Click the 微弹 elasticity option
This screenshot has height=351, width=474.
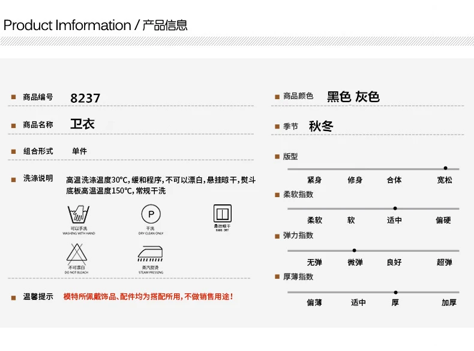tap(355, 262)
